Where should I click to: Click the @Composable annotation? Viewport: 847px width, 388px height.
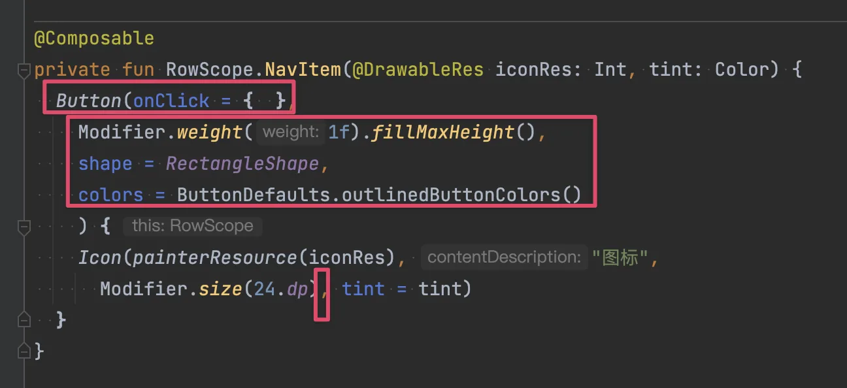pos(94,38)
